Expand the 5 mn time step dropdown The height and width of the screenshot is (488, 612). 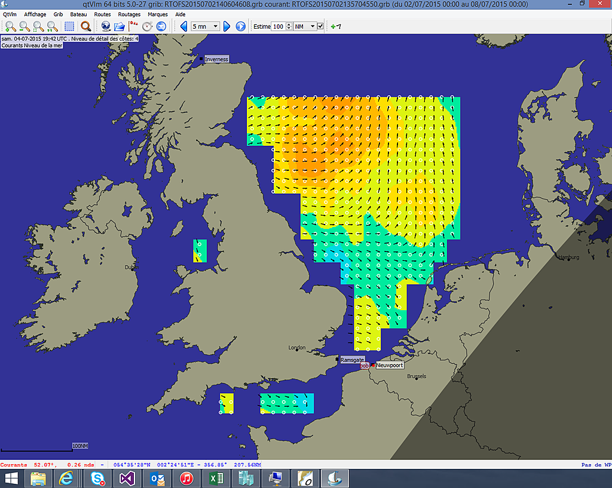click(x=215, y=26)
